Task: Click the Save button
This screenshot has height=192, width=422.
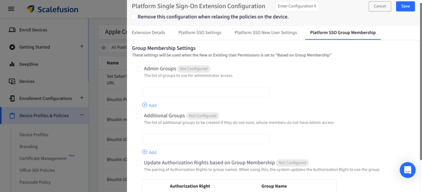Action: [405, 6]
